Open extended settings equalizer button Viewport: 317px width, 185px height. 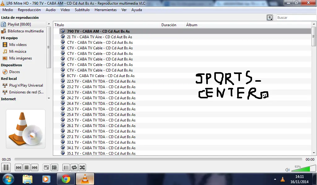tap(54, 167)
